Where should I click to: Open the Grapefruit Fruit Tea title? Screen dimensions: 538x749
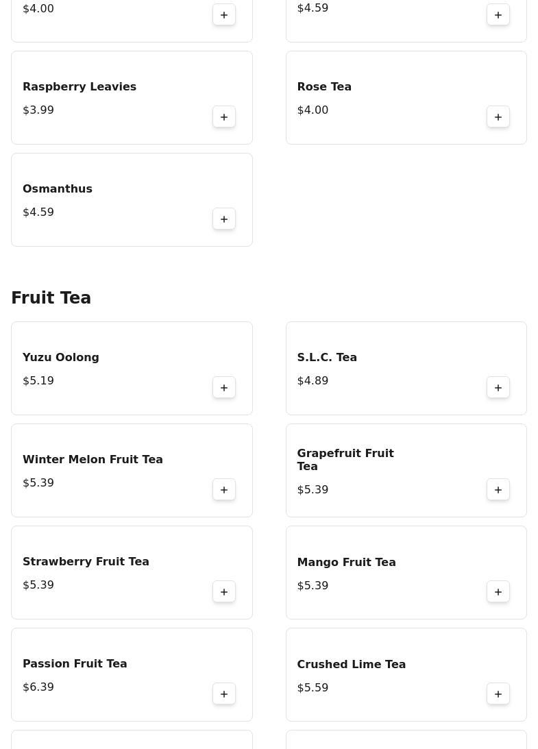345,460
